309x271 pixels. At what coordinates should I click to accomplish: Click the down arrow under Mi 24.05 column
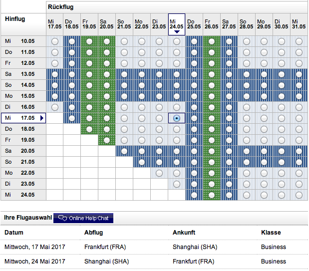pyautogui.click(x=177, y=32)
